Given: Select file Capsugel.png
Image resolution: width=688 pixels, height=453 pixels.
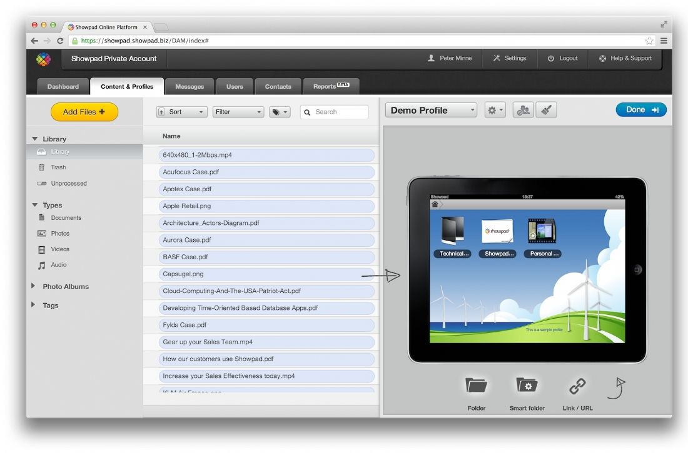Looking at the screenshot, I should tap(266, 274).
